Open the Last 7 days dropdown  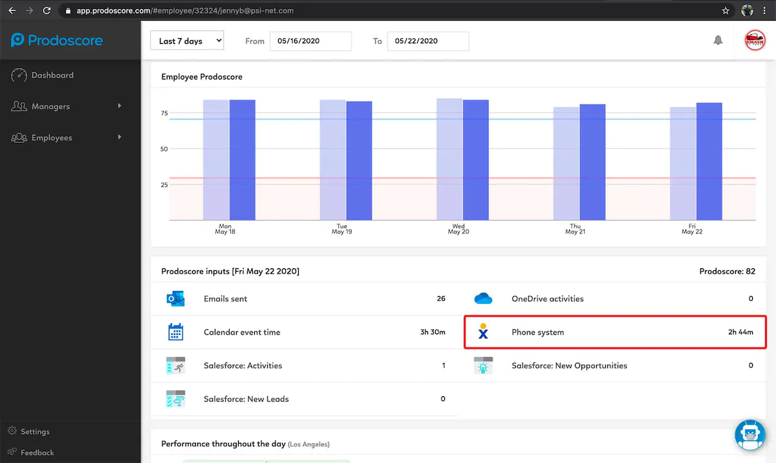(x=187, y=41)
